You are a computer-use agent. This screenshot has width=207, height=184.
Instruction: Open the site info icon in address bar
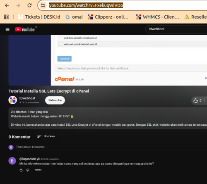click(43, 5)
